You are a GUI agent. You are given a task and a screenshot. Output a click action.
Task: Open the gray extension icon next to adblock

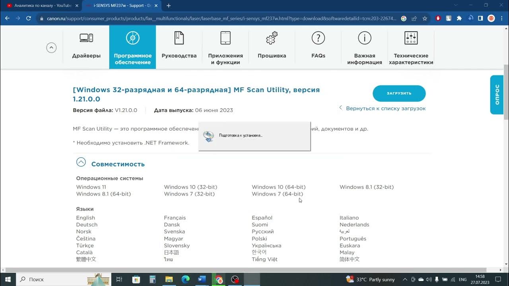point(449,18)
